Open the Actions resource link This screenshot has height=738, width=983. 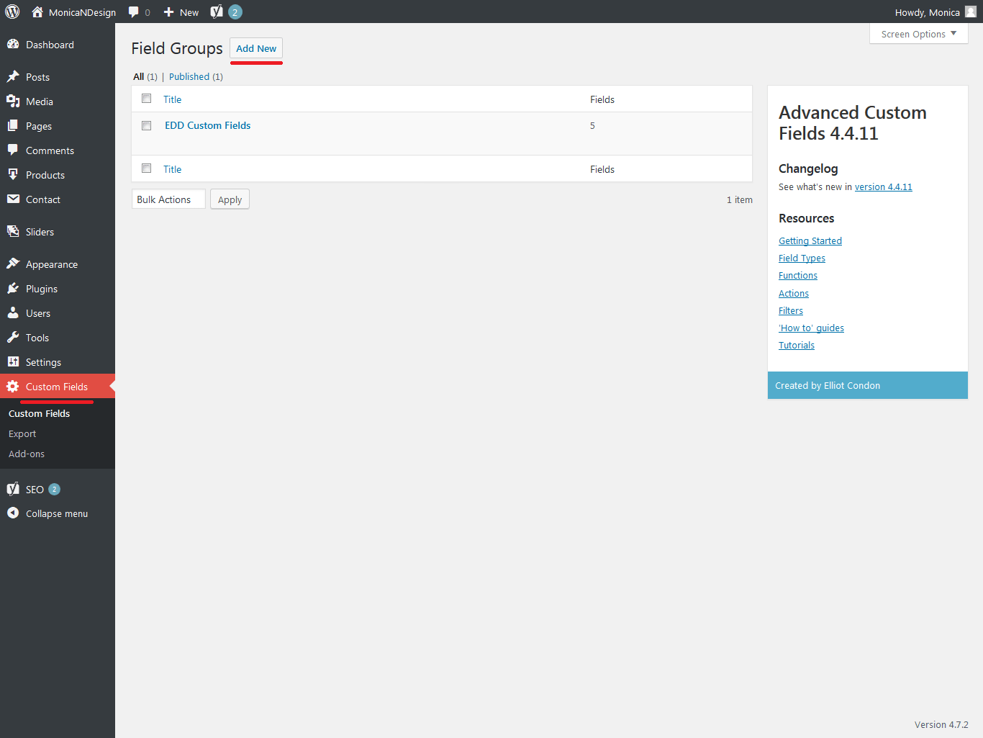click(x=794, y=293)
